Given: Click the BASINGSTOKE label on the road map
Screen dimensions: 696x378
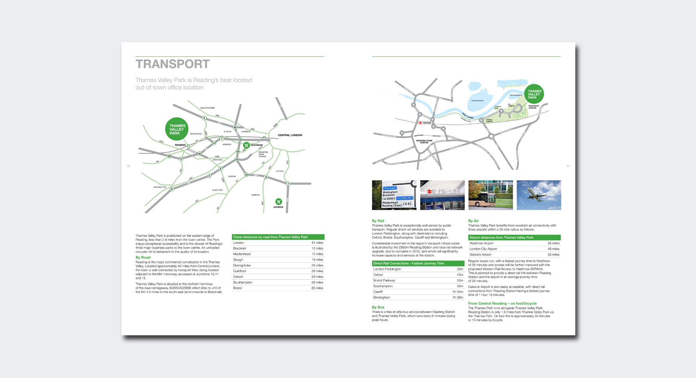Looking at the screenshot, I should tap(160, 187).
